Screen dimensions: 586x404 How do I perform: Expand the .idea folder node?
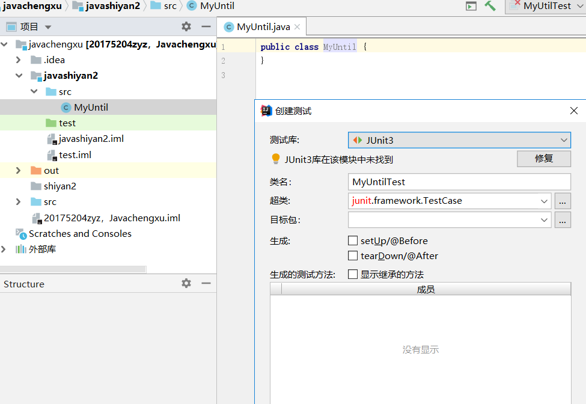click(18, 60)
